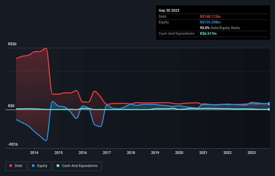Select the 2020 x-axis label
This screenshot has width=275, height=176.
pyautogui.click(x=179, y=153)
